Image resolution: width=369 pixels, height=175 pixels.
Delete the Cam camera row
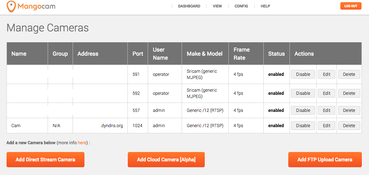(x=349, y=126)
